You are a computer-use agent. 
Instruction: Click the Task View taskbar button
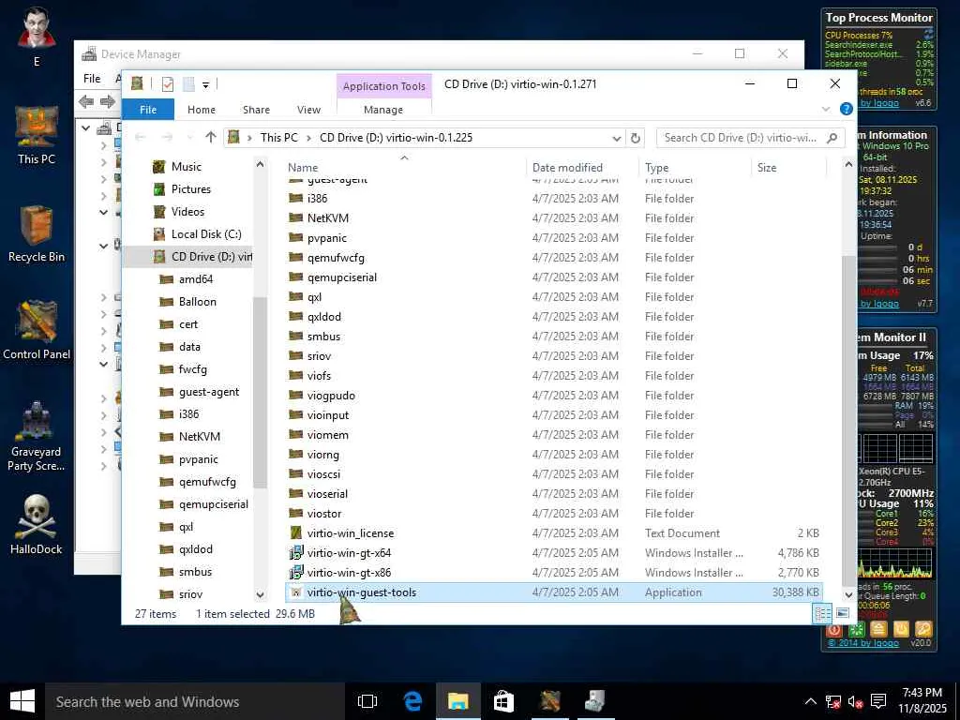[367, 701]
